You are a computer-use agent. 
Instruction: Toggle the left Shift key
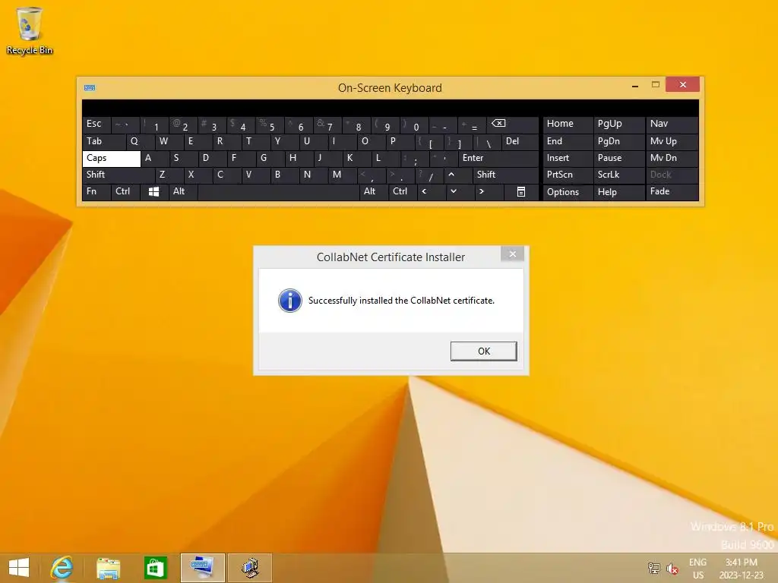click(x=119, y=175)
